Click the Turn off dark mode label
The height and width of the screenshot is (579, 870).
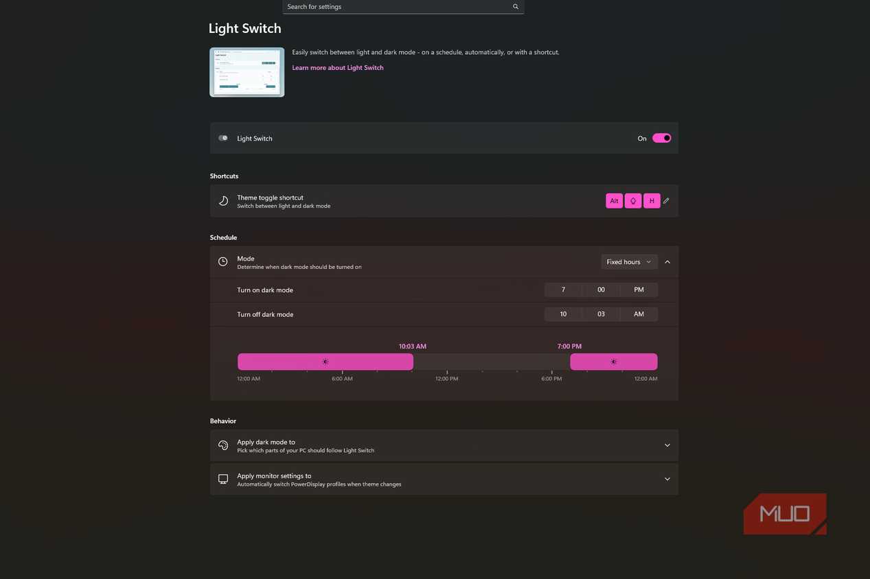[x=265, y=314]
